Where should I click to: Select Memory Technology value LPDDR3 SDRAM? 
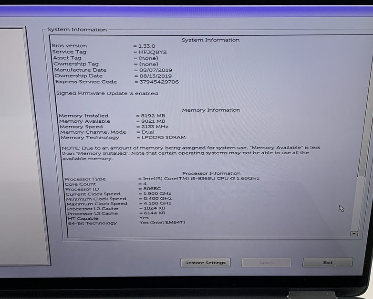pyautogui.click(x=164, y=138)
